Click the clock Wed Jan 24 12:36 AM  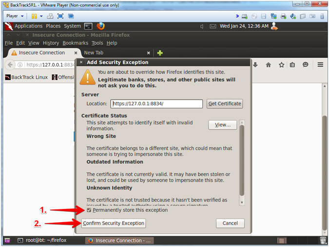click(x=244, y=26)
